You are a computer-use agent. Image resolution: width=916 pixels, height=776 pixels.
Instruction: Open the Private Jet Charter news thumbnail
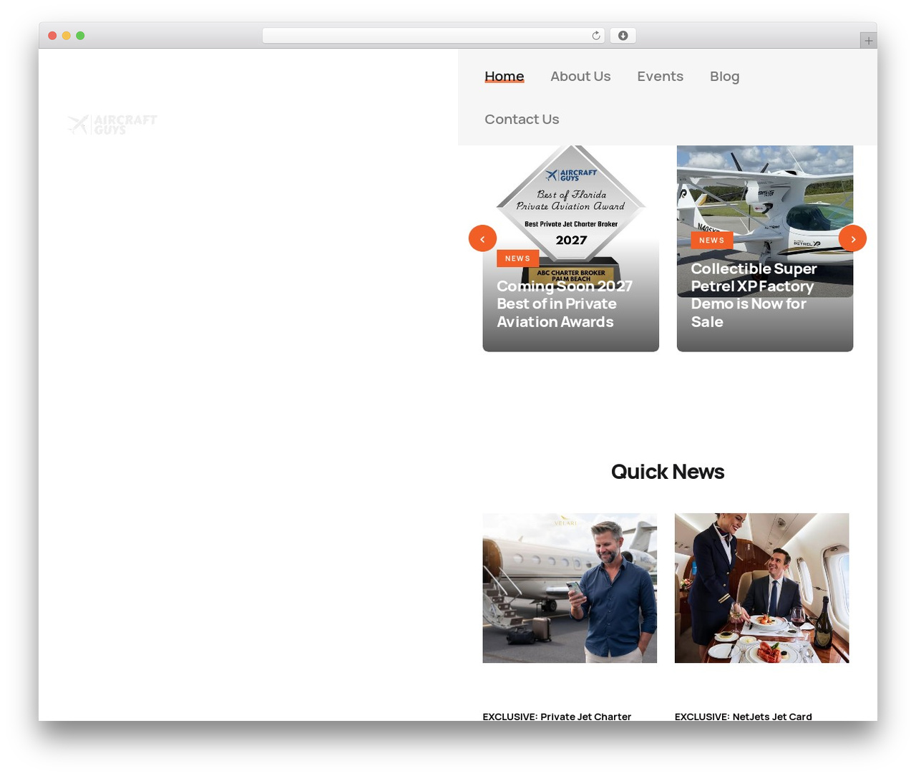570,588
